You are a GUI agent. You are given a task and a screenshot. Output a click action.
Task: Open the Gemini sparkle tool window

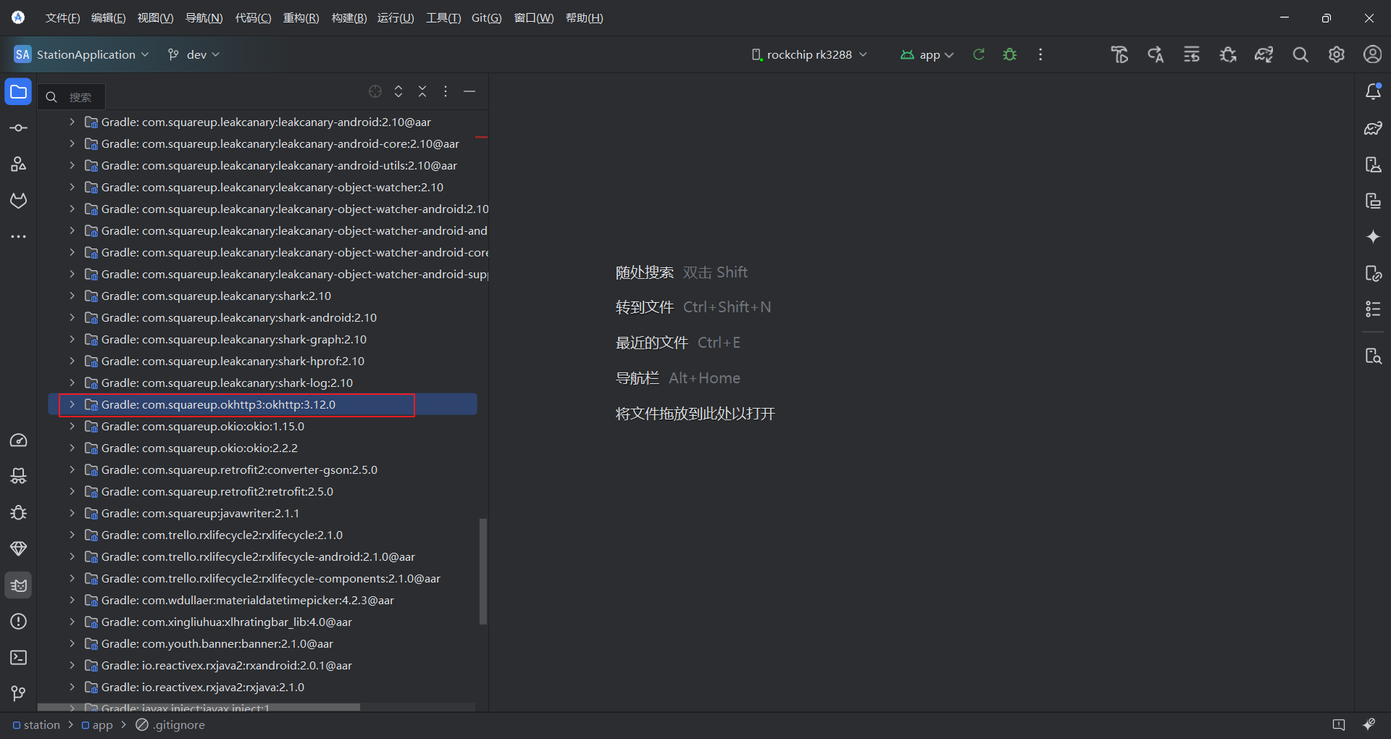pyautogui.click(x=1373, y=237)
